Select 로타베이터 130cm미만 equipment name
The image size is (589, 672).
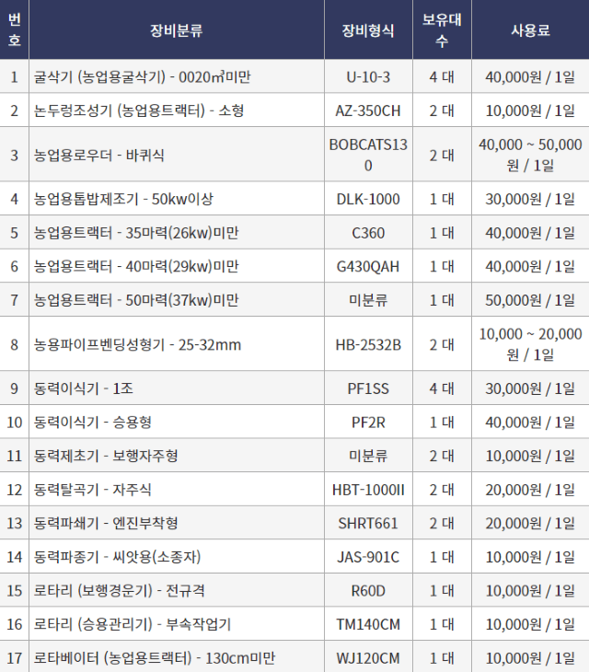pyautogui.click(x=155, y=658)
